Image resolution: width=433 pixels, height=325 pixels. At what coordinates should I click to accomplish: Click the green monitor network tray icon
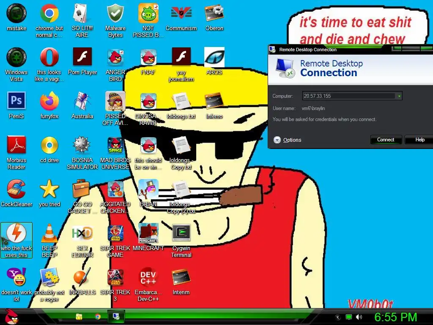(x=349, y=317)
